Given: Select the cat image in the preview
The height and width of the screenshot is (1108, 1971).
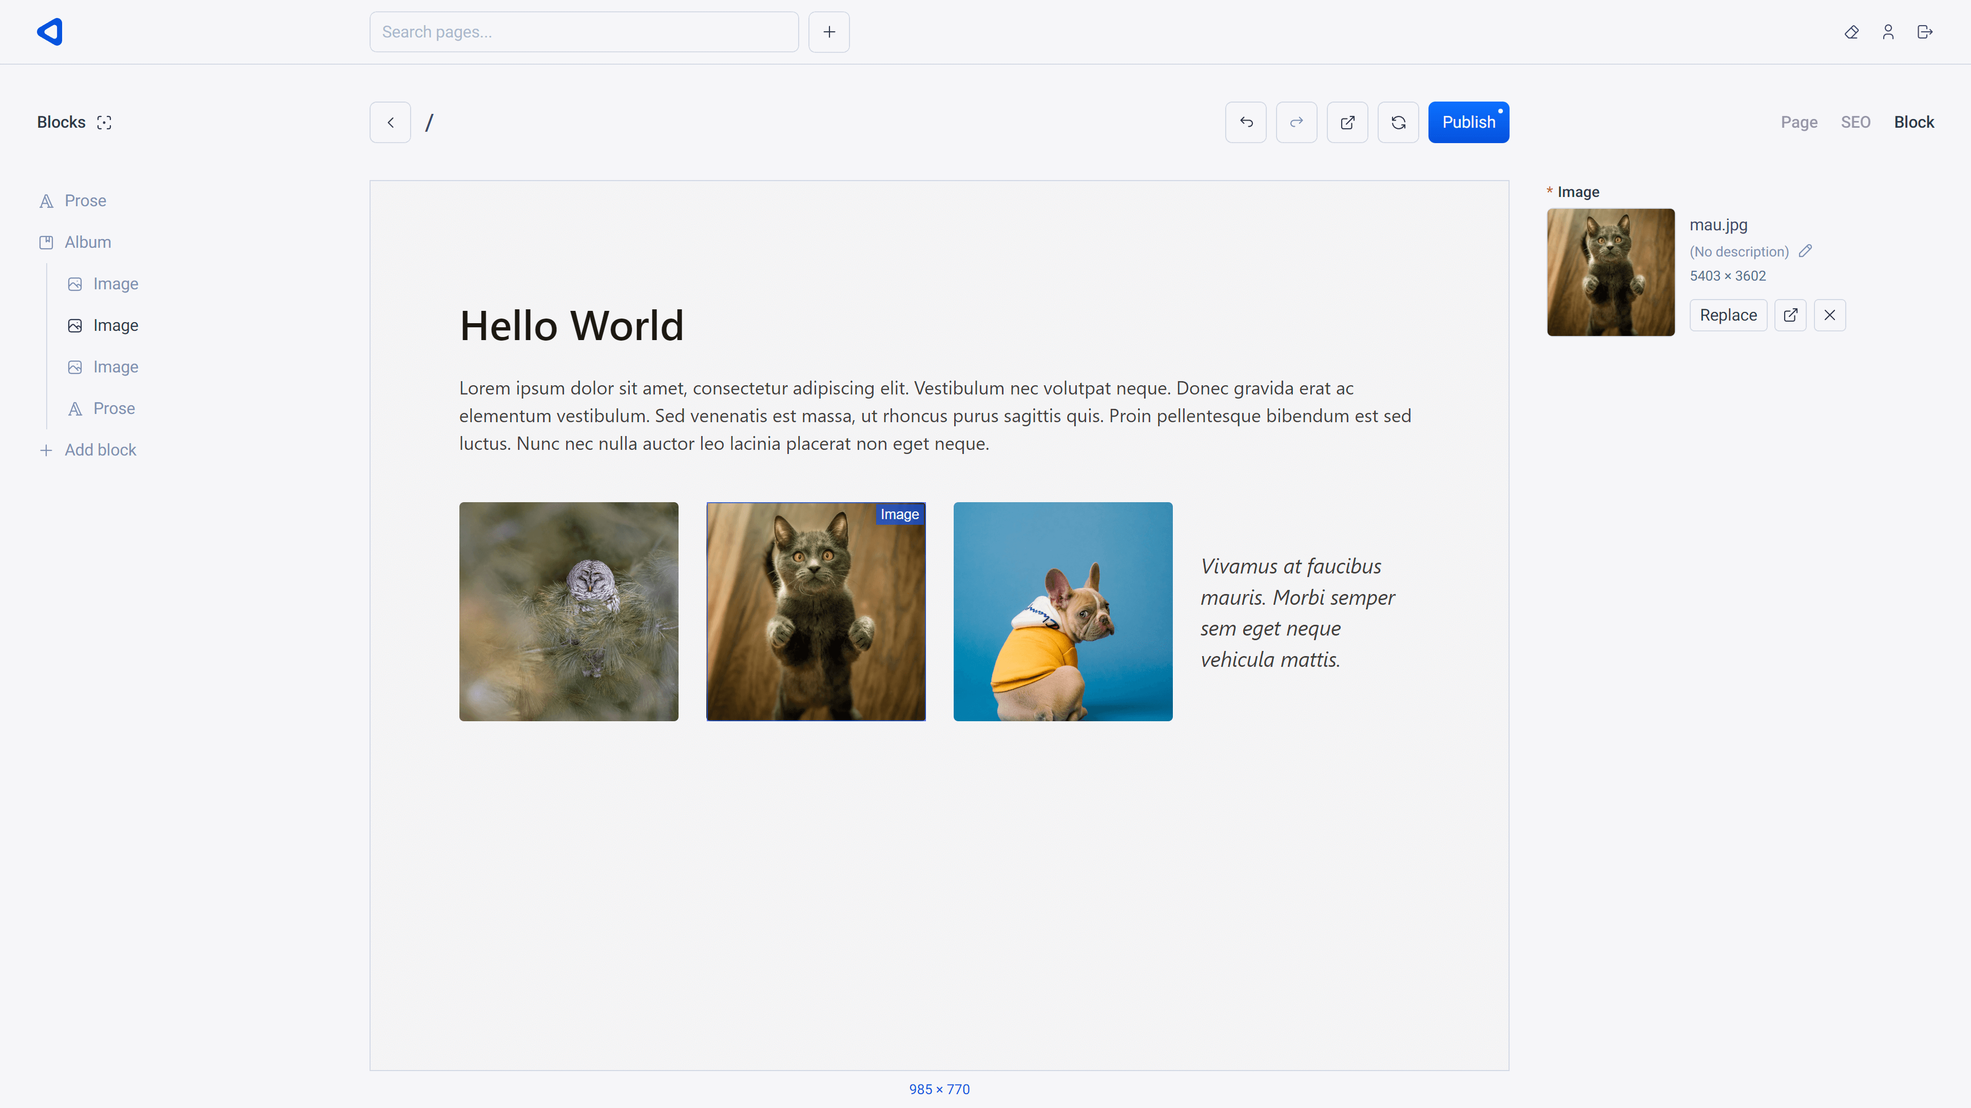Looking at the screenshot, I should (816, 612).
